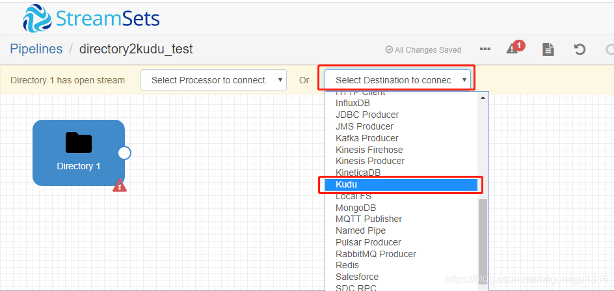The height and width of the screenshot is (291, 614).
Task: Click the pipeline document icon in toolbar
Action: click(x=548, y=49)
